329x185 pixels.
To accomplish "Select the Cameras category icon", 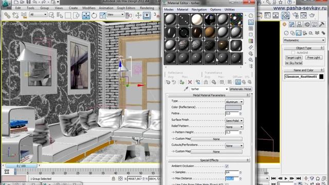I will [x=305, y=33].
